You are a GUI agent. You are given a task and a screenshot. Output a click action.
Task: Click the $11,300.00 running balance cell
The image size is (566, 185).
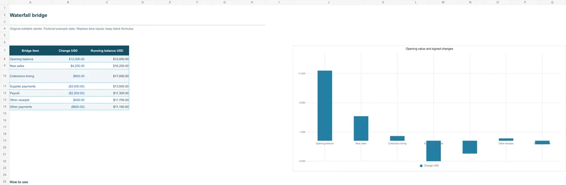click(107, 93)
